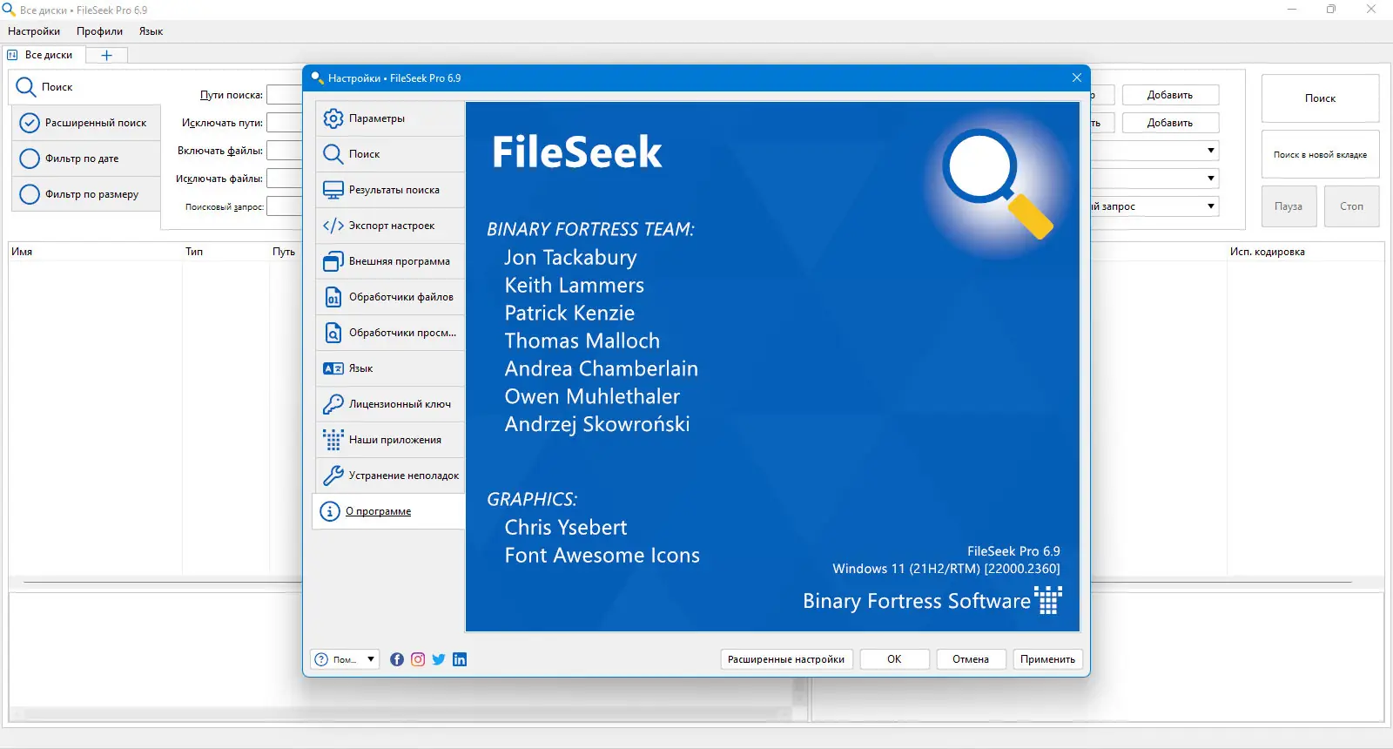Expand the dropdown arrow next to the upper Добавить button
This screenshot has width=1393, height=749.
[x=1211, y=151]
